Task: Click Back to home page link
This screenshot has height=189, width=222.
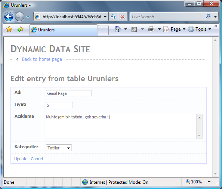Action: [x=42, y=59]
